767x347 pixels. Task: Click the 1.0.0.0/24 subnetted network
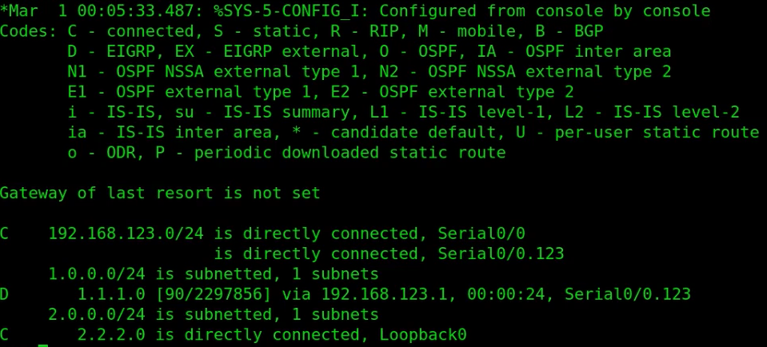[x=97, y=274]
